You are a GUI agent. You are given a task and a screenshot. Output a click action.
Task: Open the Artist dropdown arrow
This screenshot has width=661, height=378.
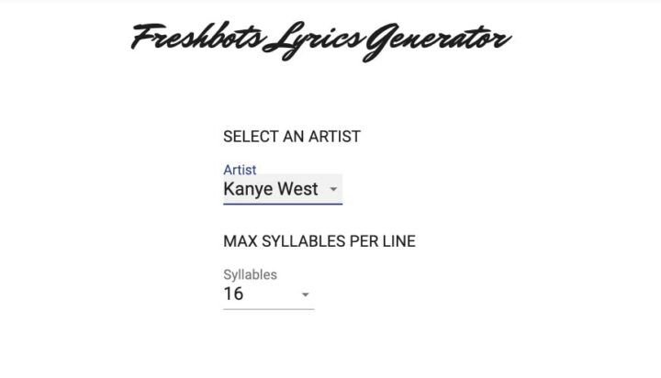coord(333,190)
